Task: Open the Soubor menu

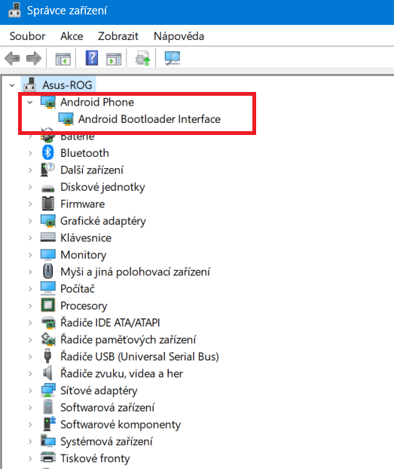Action: (x=27, y=36)
